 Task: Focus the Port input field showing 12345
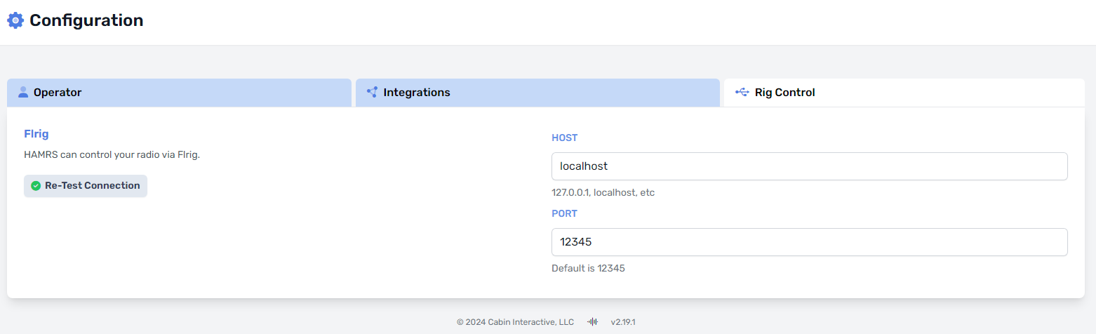(809, 242)
